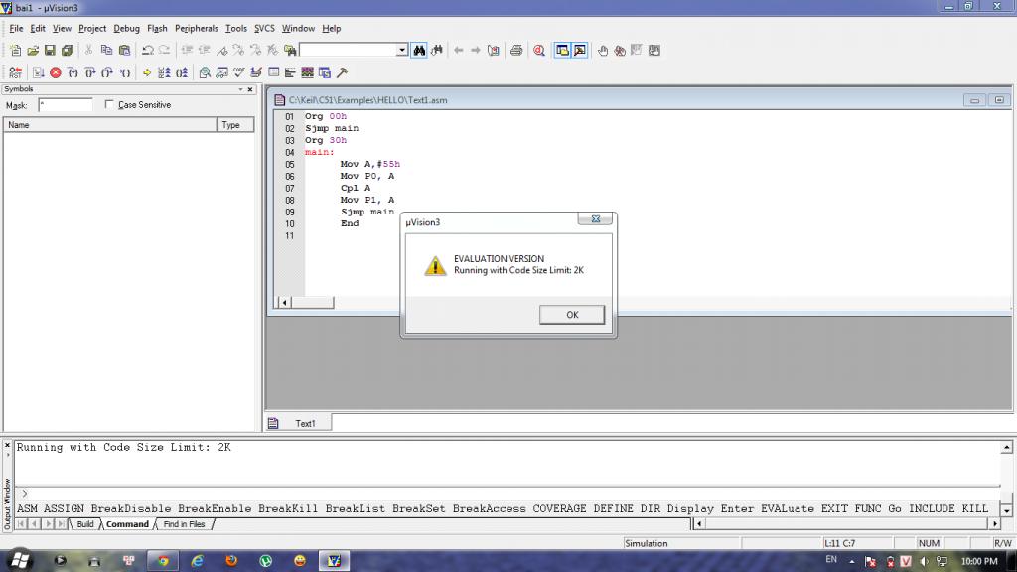The width and height of the screenshot is (1017, 572).
Task: Click the Open file folder icon
Action: pyautogui.click(x=33, y=50)
